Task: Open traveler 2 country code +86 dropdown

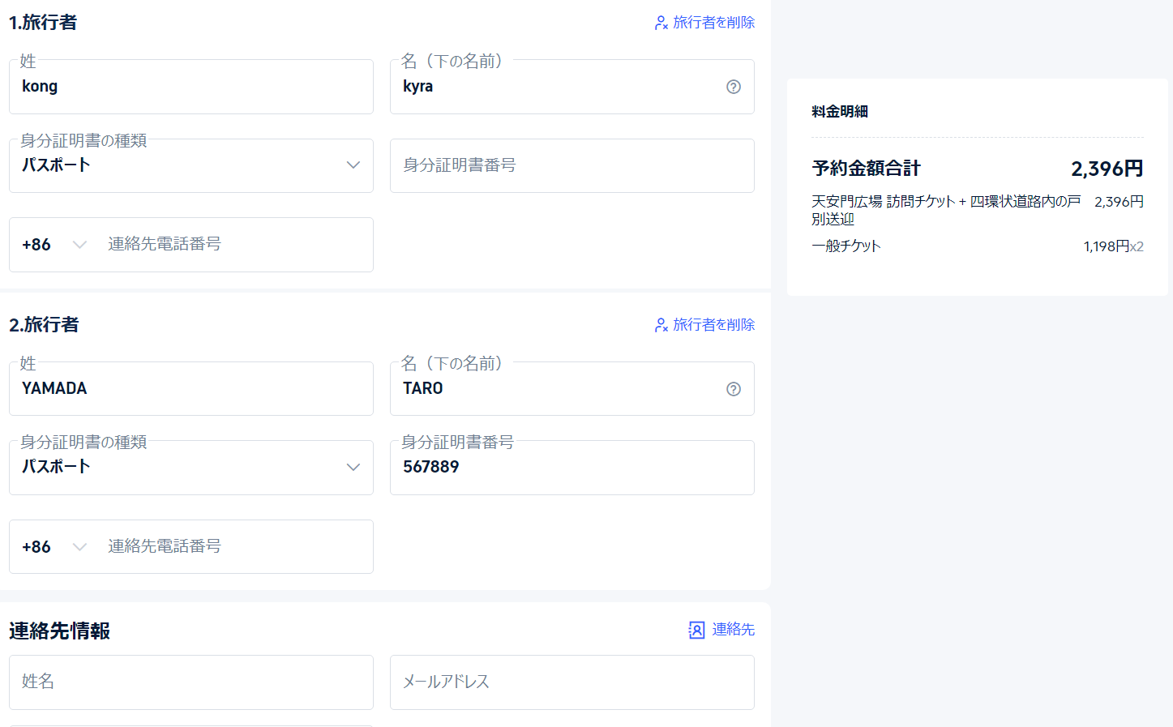Action: (54, 547)
